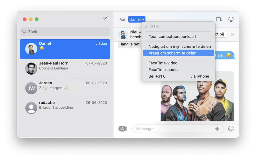Click the Zoek search field
Image resolution: width=256 pixels, height=160 pixels.
65,32
